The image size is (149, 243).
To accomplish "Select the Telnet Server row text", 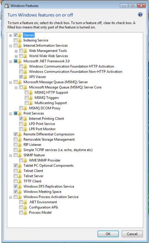I will [x=33, y=176].
